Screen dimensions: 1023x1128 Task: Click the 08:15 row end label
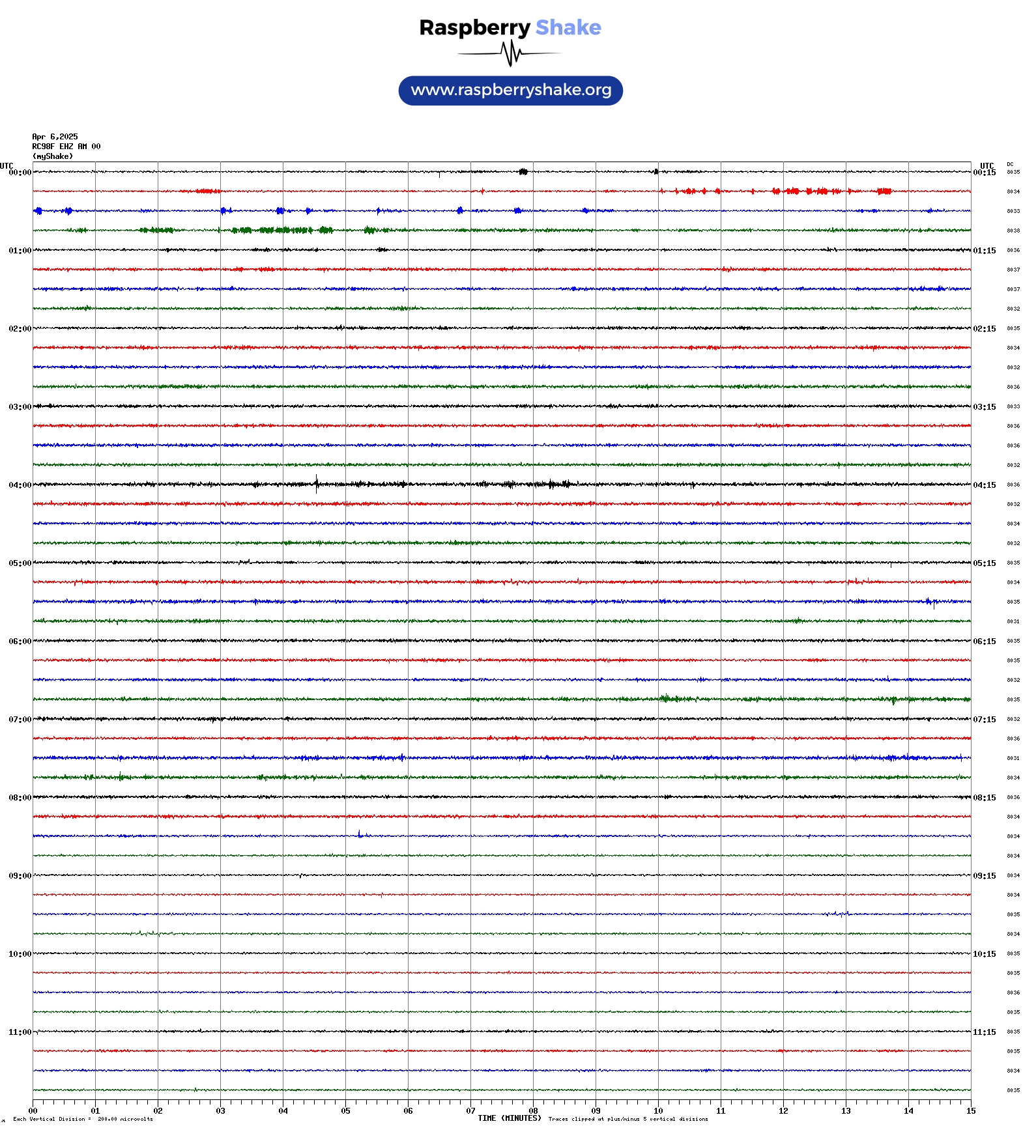point(985,798)
